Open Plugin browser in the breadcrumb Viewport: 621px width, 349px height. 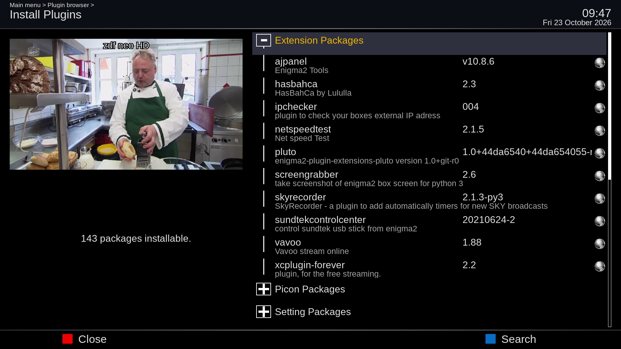pos(68,5)
